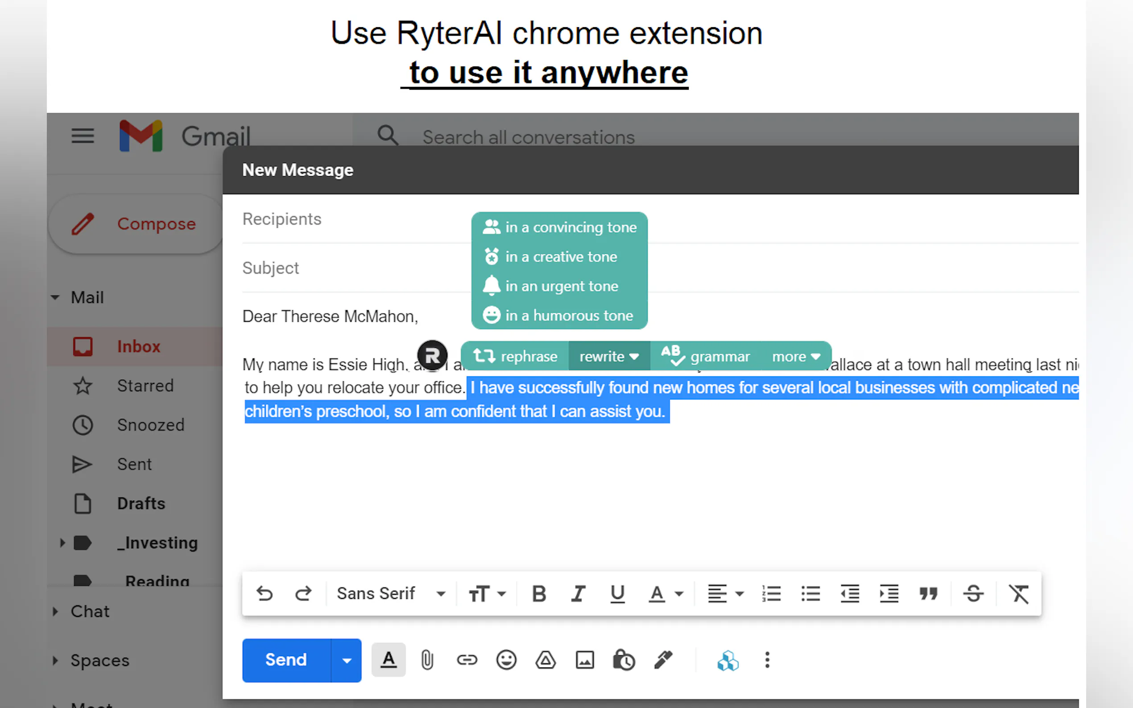Click the insert signature pen icon

point(663,660)
